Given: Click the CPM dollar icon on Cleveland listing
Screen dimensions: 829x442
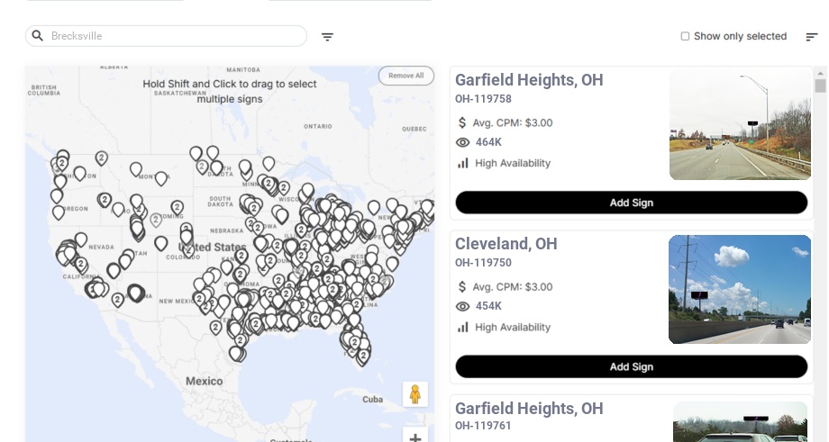Looking at the screenshot, I should (463, 287).
